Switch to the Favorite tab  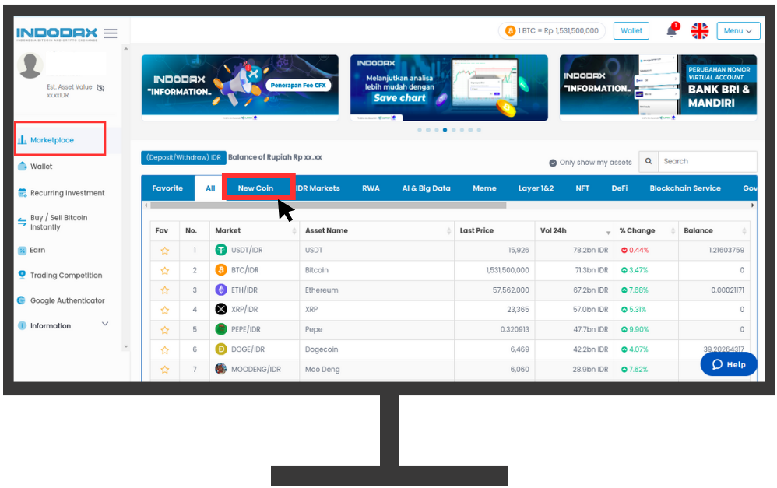[x=167, y=188]
